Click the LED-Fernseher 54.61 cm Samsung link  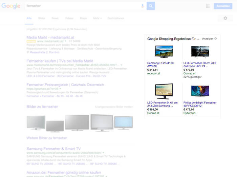point(163,104)
